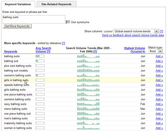
Task: Click the search volume bar for bathing suits
Action: coord(40,56)
